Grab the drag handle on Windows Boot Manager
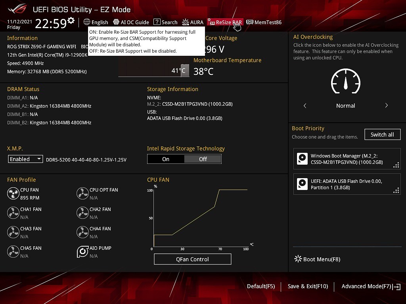 (x=396, y=165)
